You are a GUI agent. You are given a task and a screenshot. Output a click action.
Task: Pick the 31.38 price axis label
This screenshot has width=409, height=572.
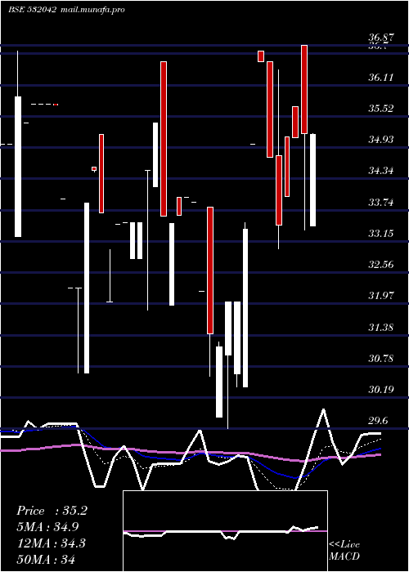(x=381, y=327)
